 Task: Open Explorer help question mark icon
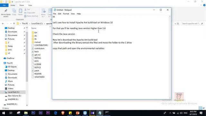pos(204,5)
